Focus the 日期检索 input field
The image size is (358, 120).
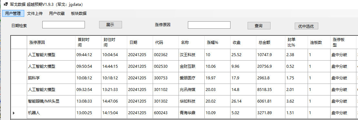[64, 25]
